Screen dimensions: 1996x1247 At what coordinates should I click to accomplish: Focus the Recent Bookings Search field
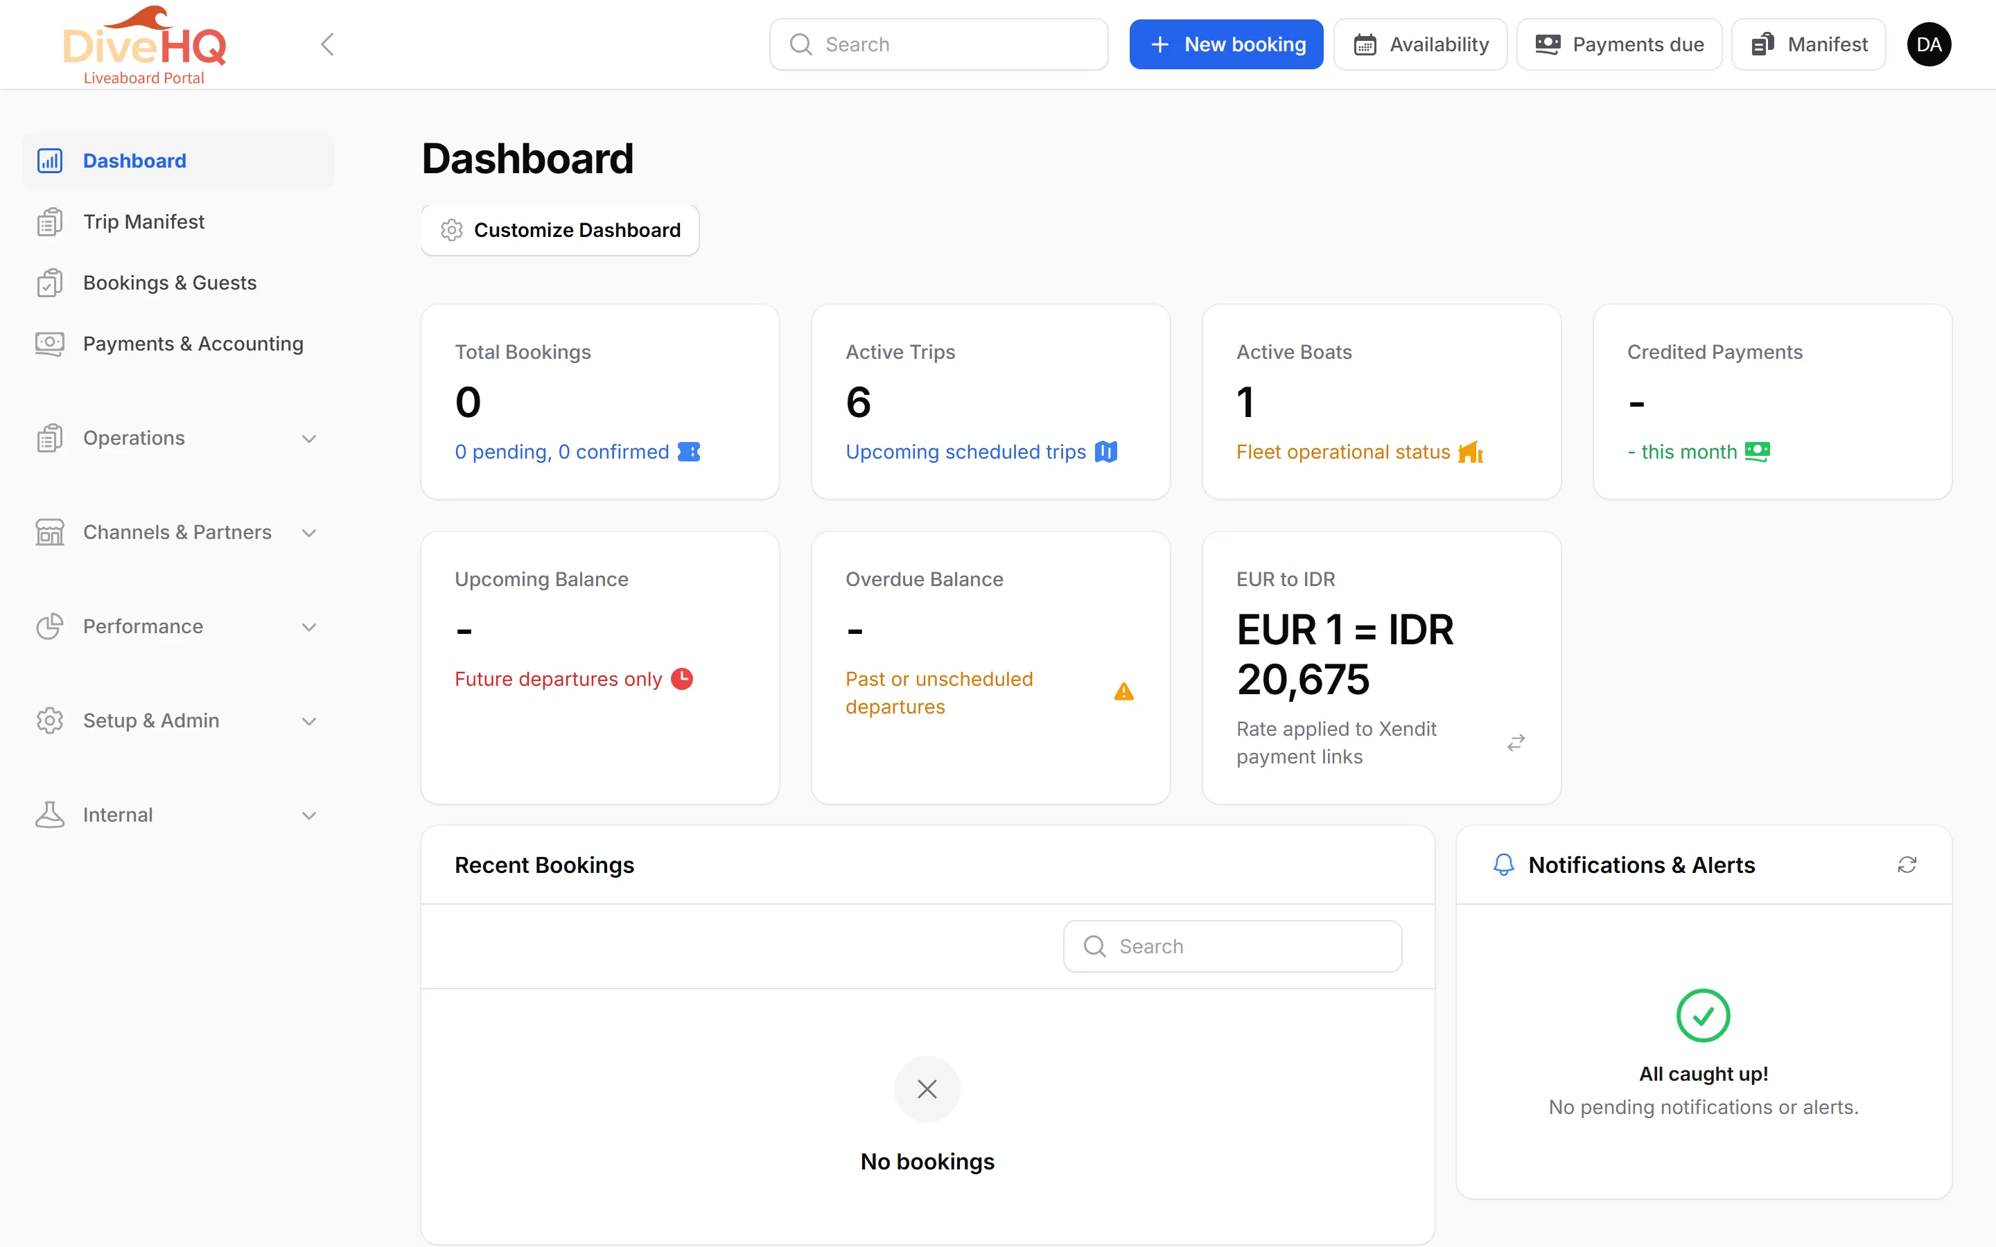1232,946
